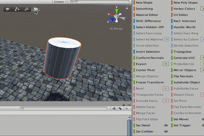This screenshot has width=204, height=136.
Task: Switch to vertex selection mode icon
Action: pos(17,9)
